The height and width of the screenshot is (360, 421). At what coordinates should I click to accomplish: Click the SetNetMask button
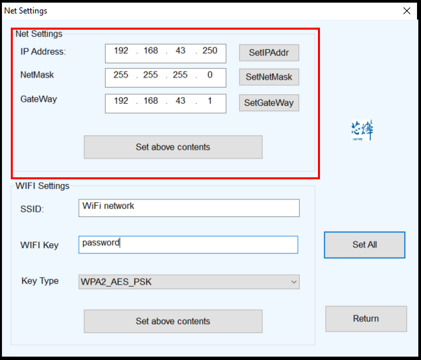coord(269,77)
